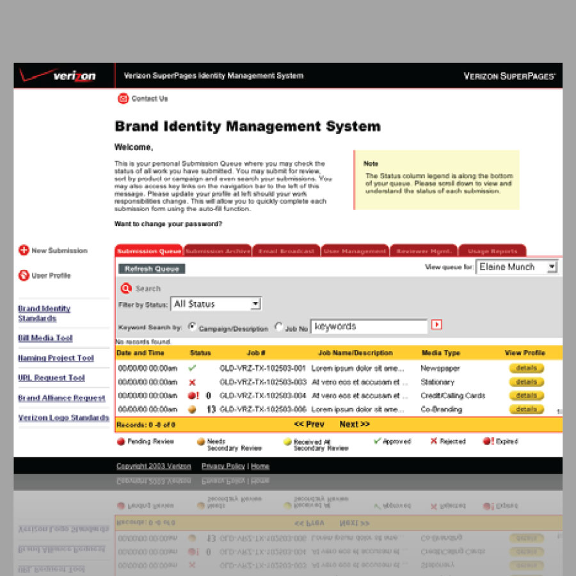This screenshot has width=576, height=576.
Task: Switch to Usage Reports tab
Action: [x=493, y=251]
